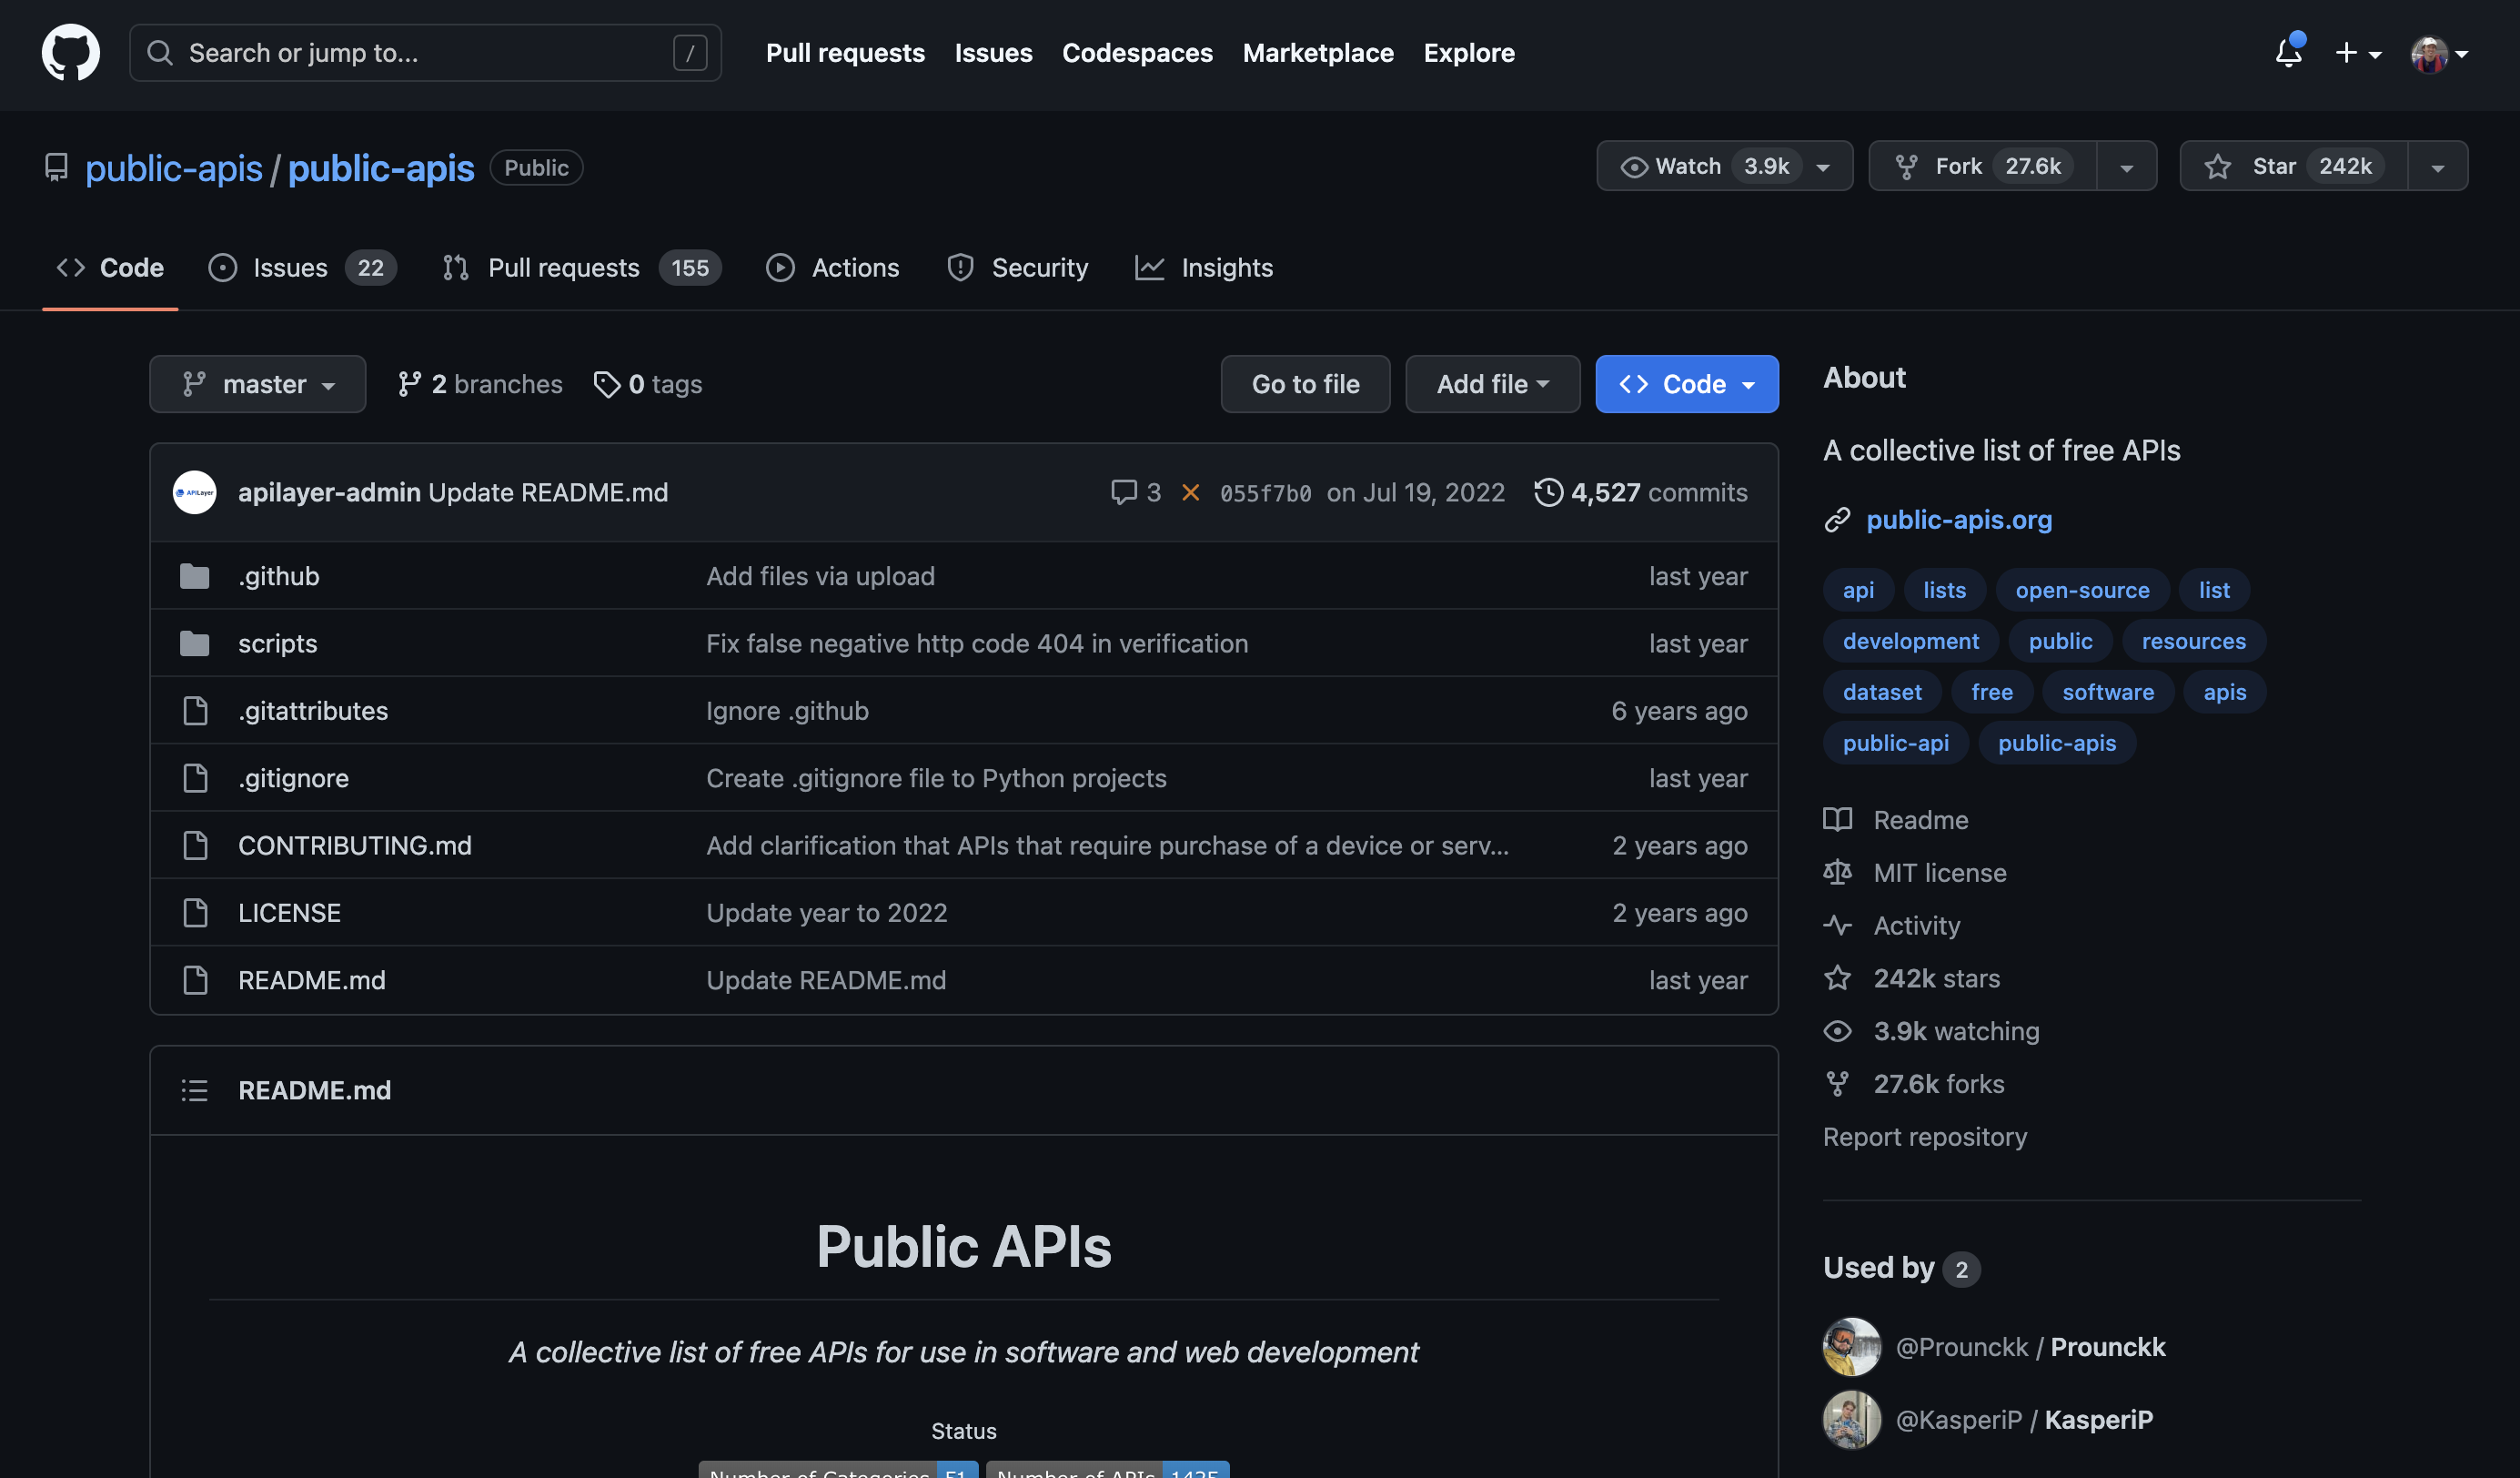
Task: Open the notifications bell
Action: tap(2288, 52)
